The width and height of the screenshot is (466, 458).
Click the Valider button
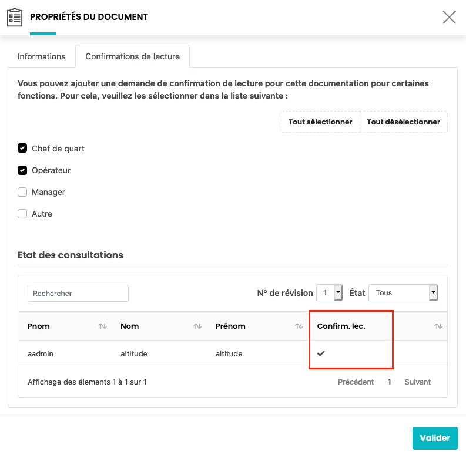[435, 438]
